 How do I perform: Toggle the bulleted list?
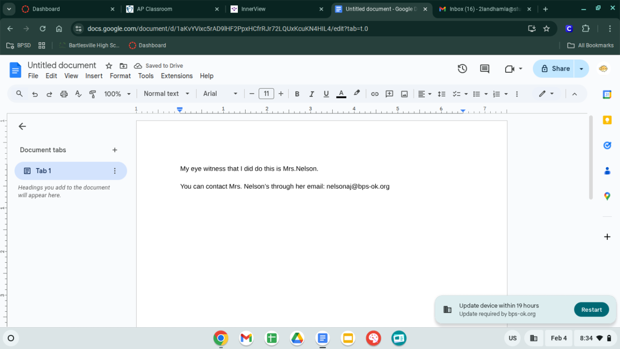(x=476, y=94)
